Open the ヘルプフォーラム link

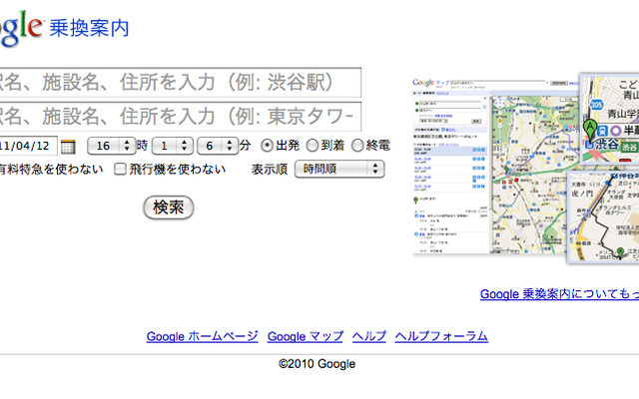pos(441,336)
